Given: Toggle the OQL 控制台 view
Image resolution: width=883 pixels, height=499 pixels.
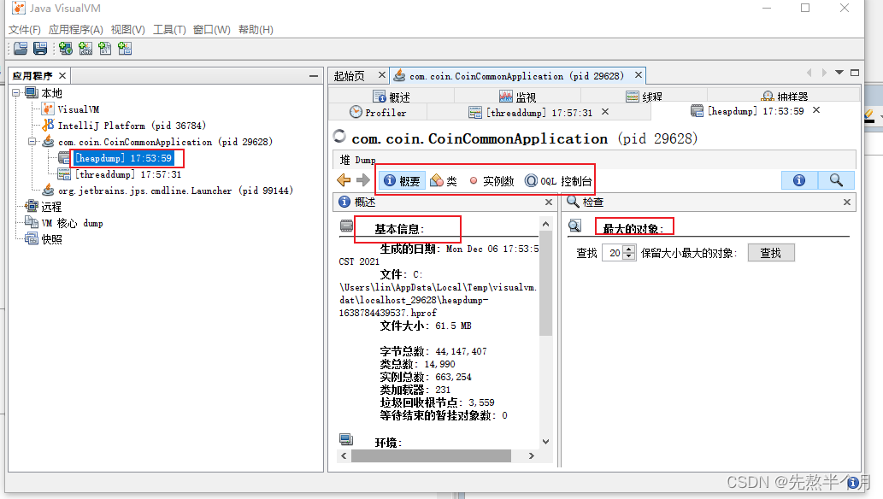Looking at the screenshot, I should pyautogui.click(x=558, y=181).
